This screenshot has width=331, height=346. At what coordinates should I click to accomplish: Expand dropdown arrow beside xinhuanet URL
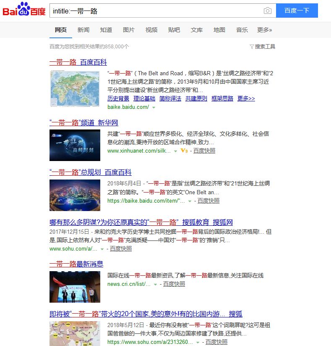click(x=175, y=151)
